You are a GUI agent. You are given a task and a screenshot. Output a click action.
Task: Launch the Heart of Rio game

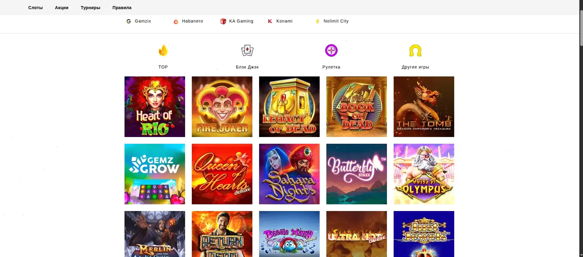point(155,107)
